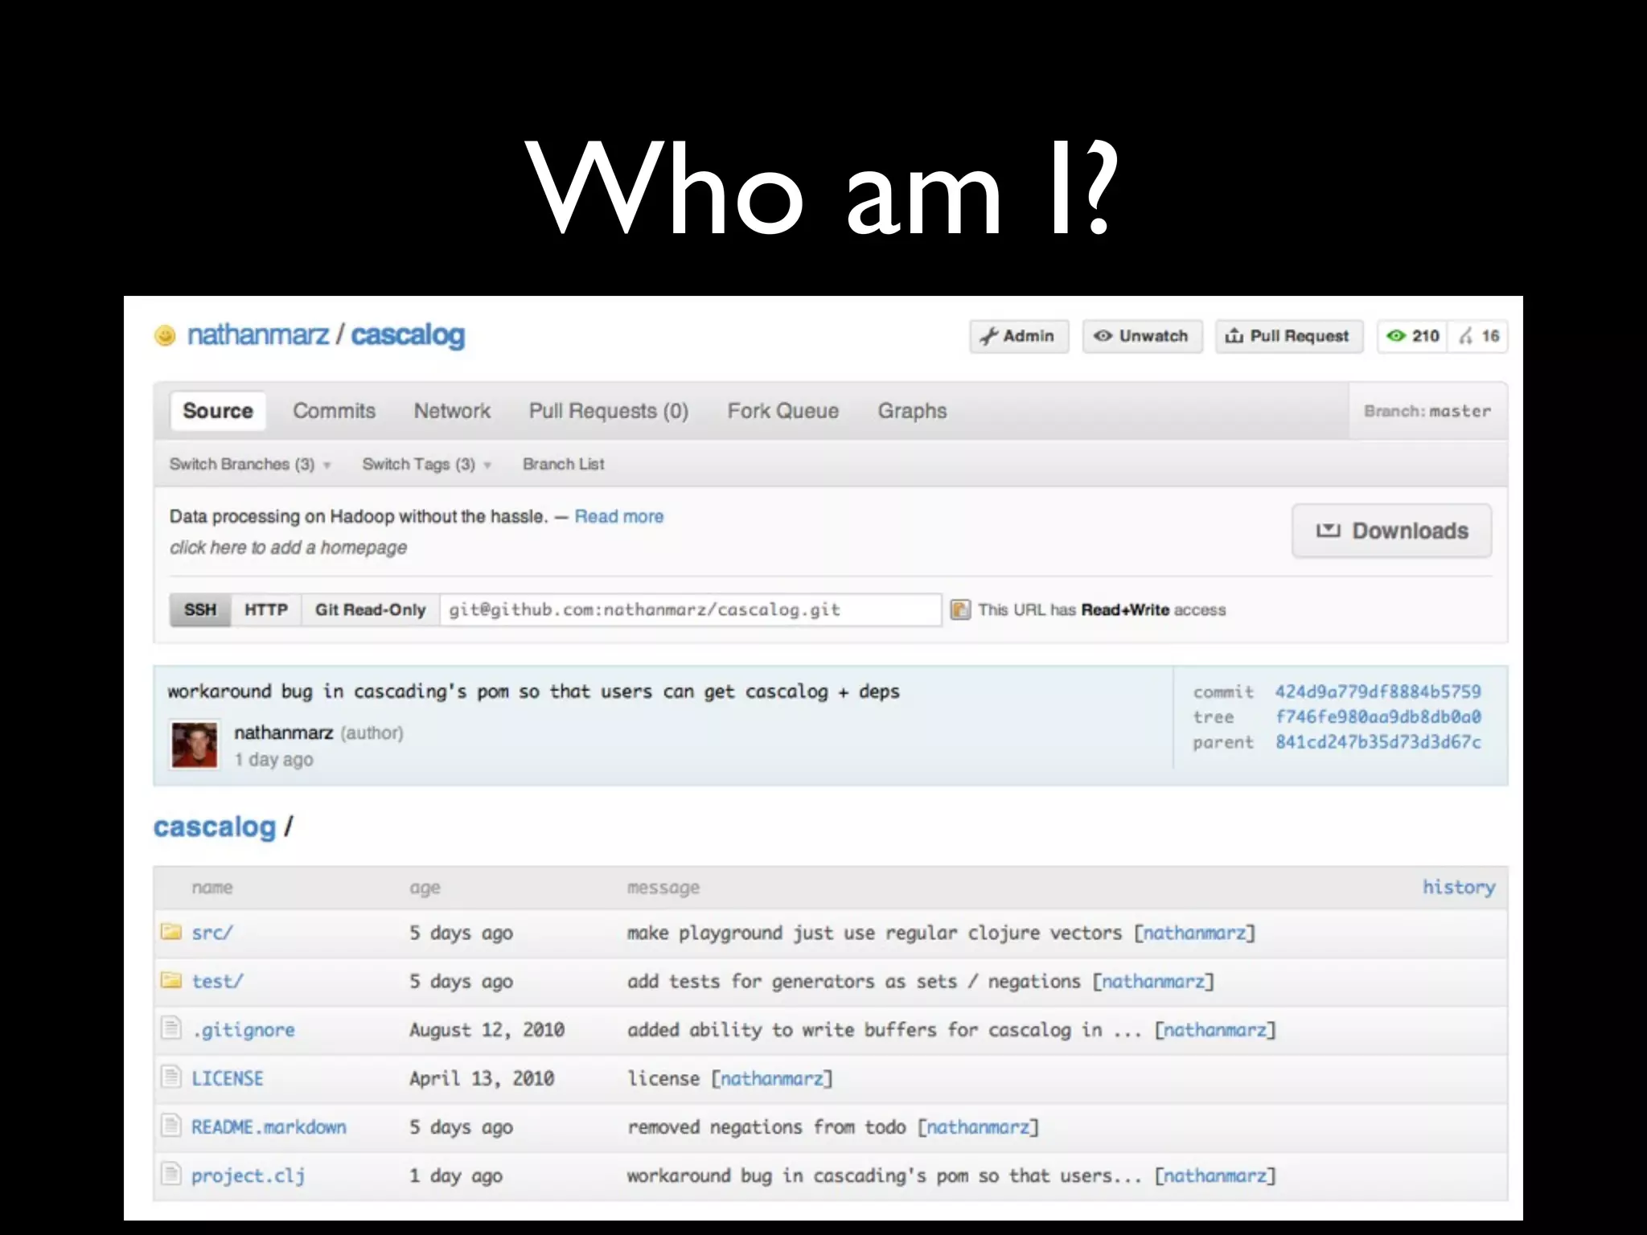Viewport: 1647px width, 1235px height.
Task: Open the cascalog repository link in header
Action: (408, 335)
